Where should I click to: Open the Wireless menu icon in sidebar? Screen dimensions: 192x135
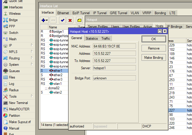click(6, 14)
